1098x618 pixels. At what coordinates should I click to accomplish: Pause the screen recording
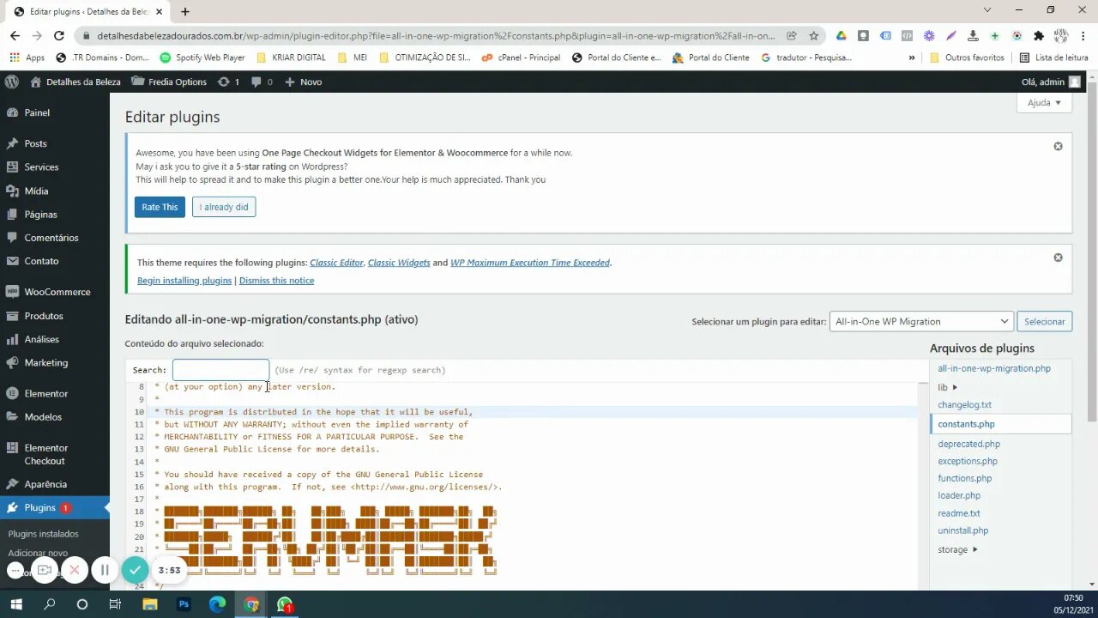tap(105, 570)
